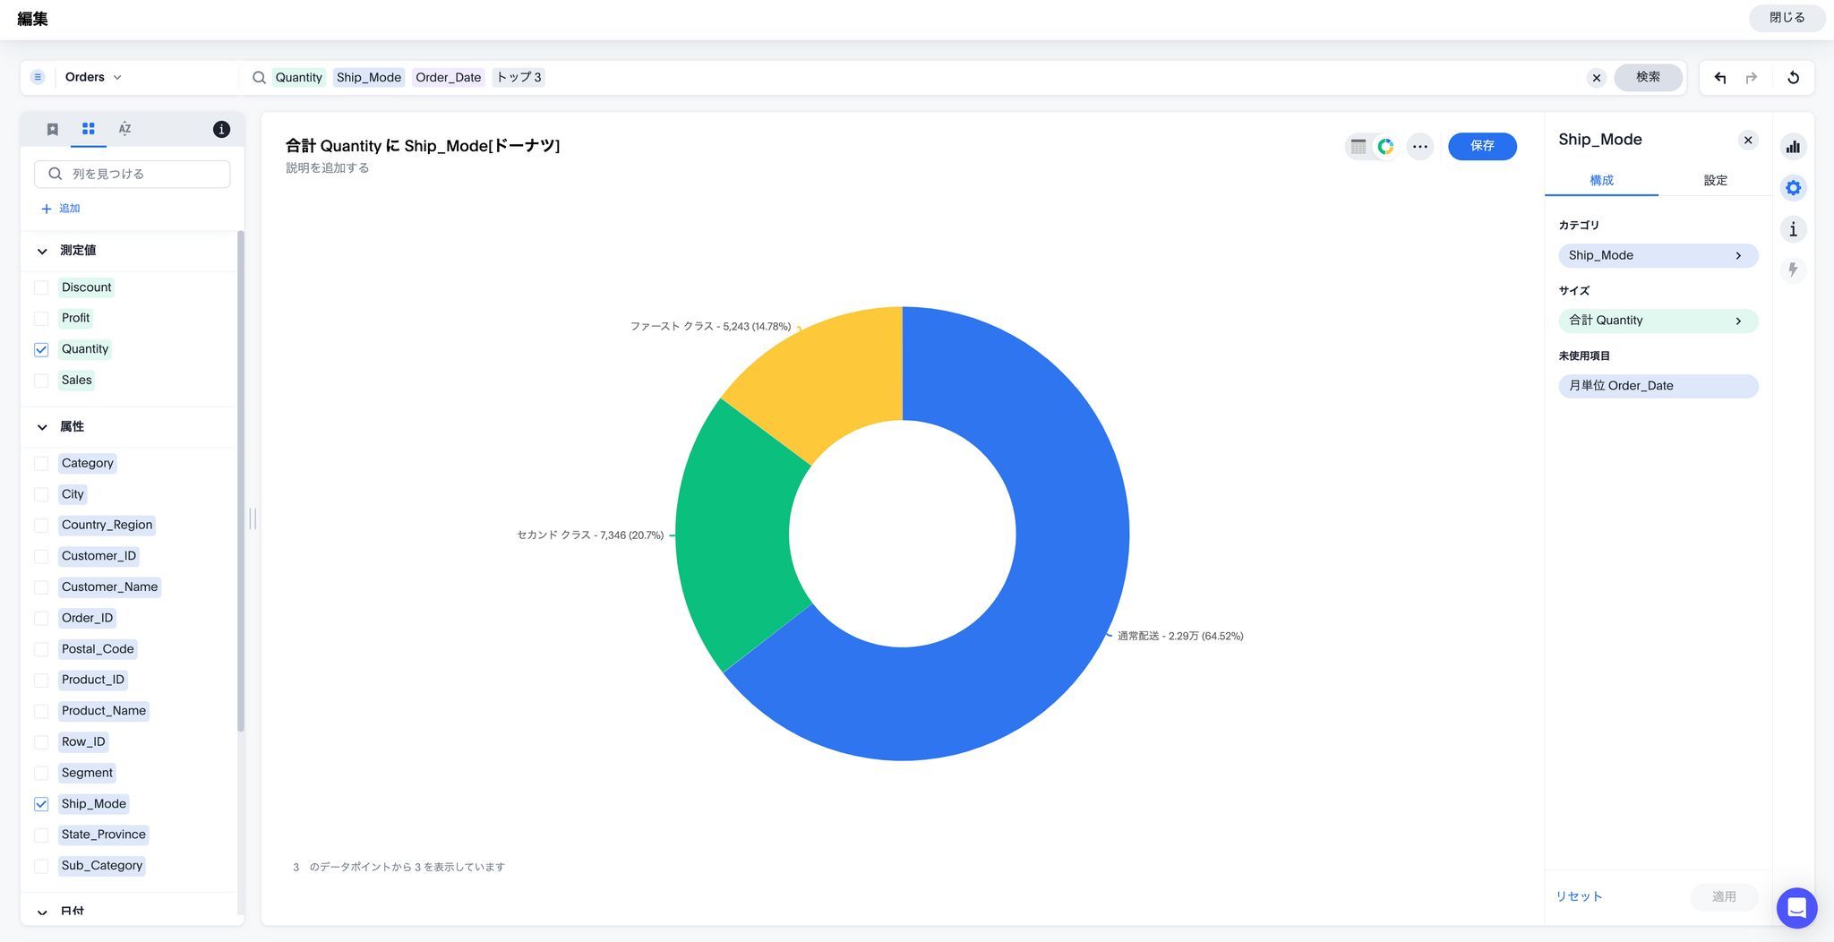The width and height of the screenshot is (1834, 942).
Task: Open the chart settings gear icon
Action: coord(1793,188)
